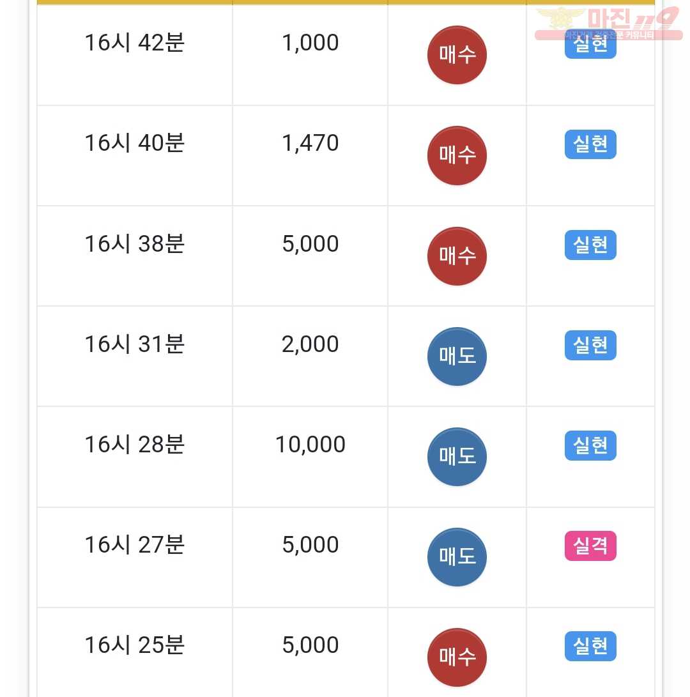Select the 16시 27분 time cell
Screen dimensions: 690x697
134,558
